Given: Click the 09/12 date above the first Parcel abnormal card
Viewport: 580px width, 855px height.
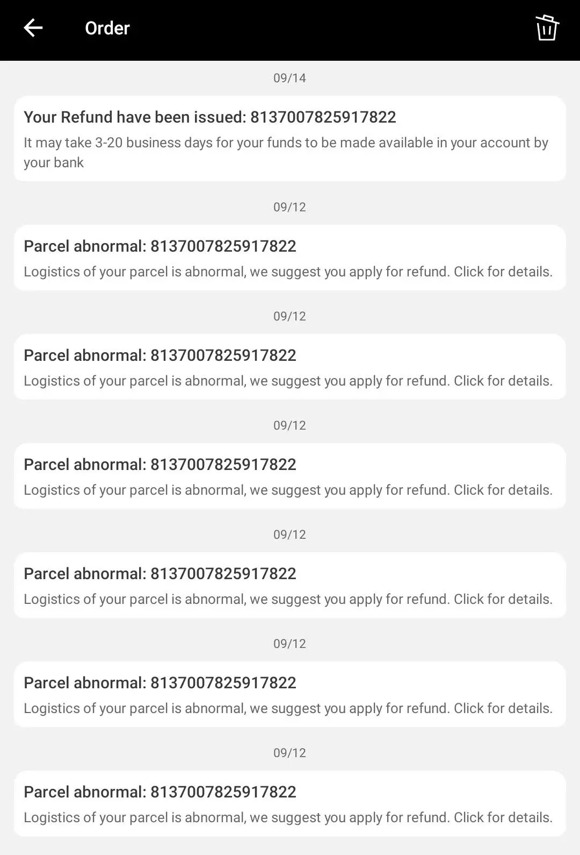Looking at the screenshot, I should tap(289, 207).
